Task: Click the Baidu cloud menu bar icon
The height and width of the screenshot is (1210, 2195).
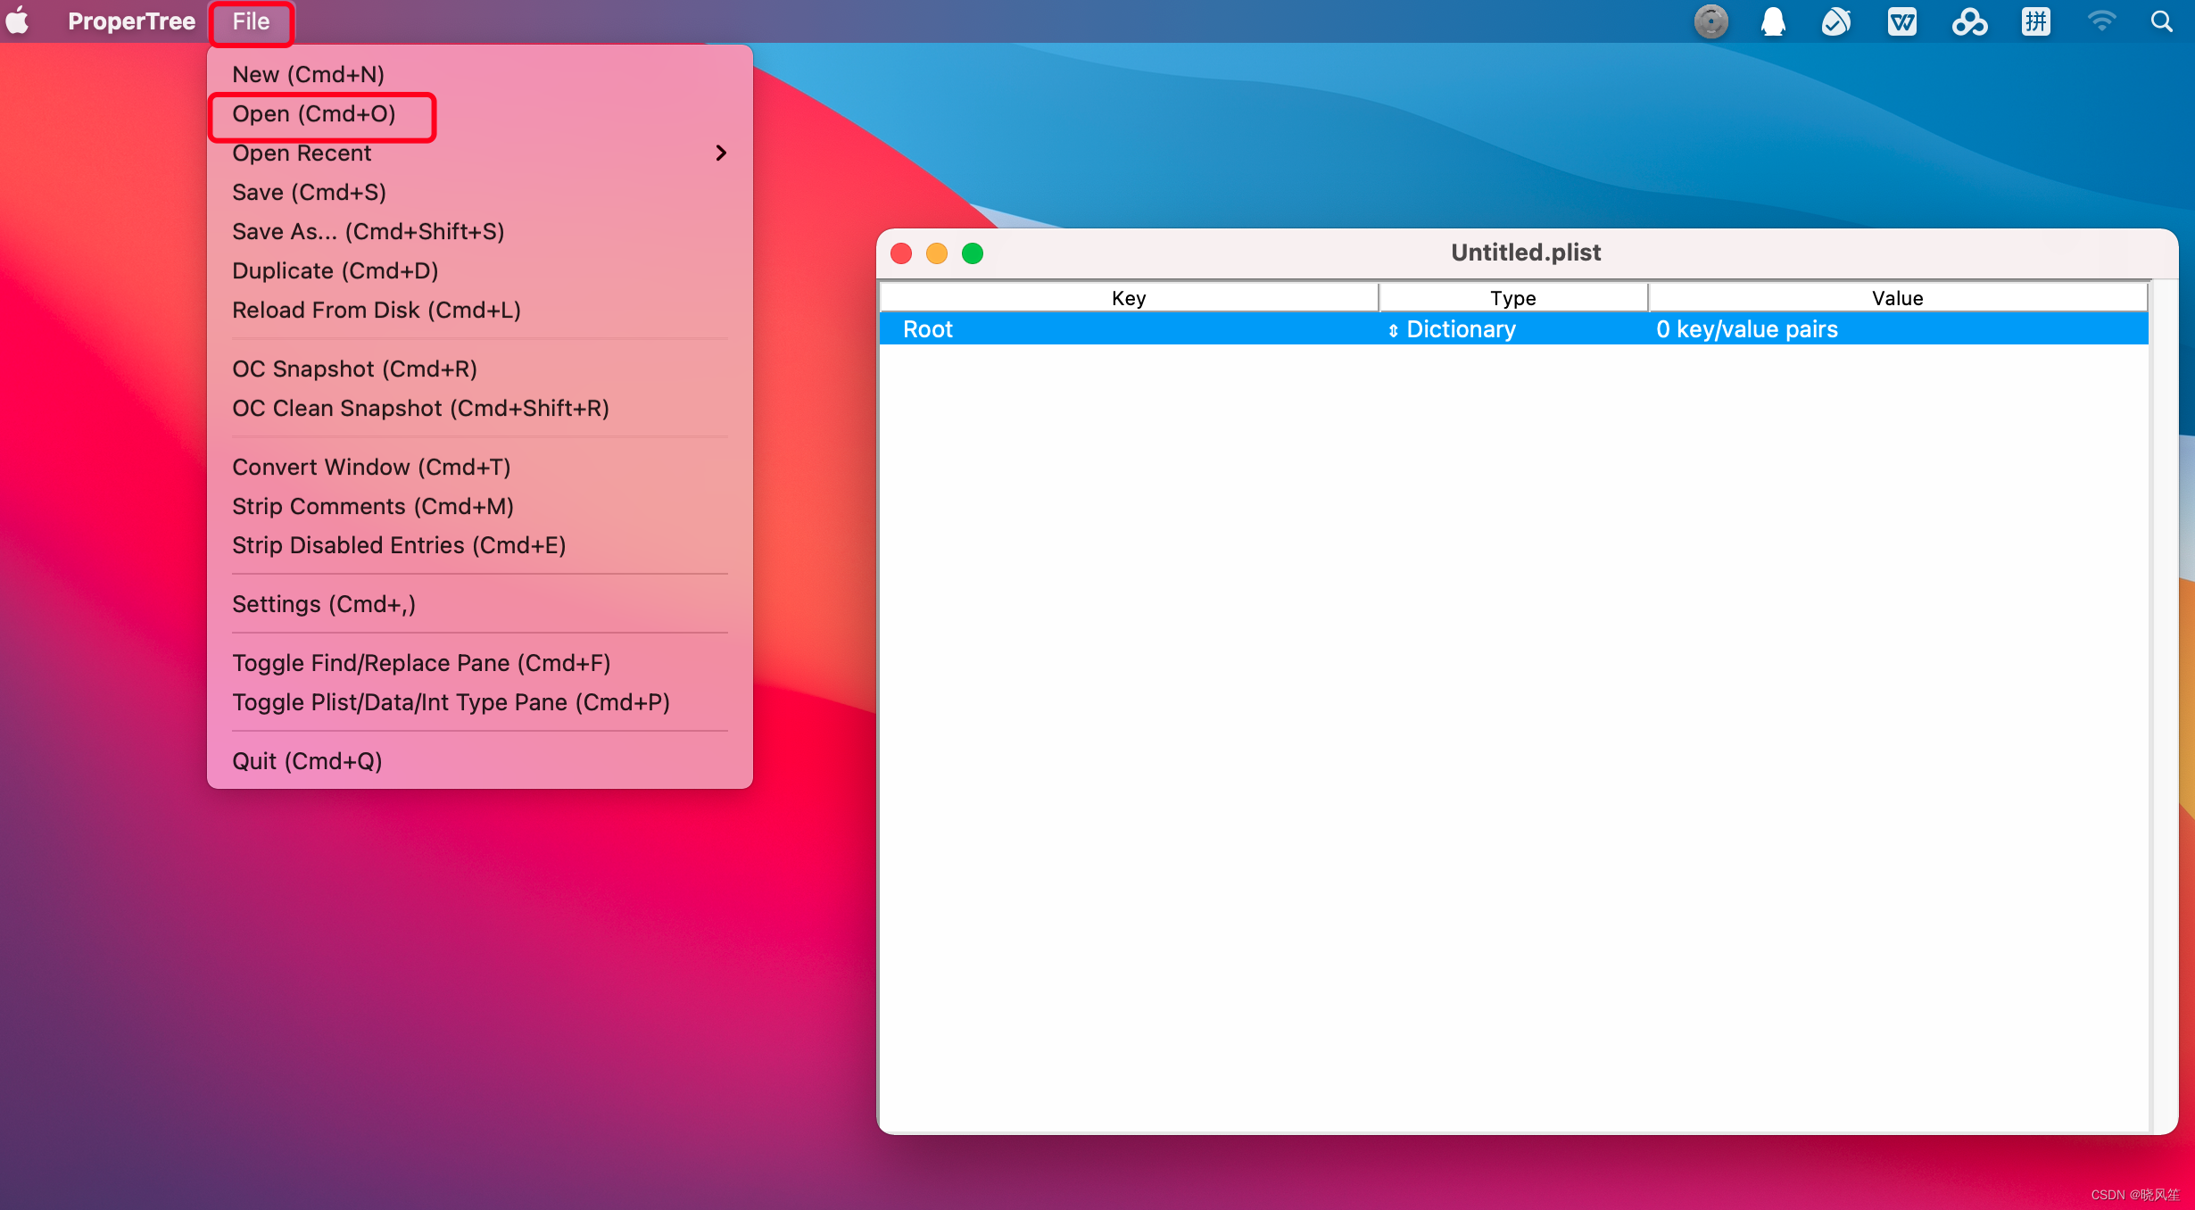Action: 1969,21
